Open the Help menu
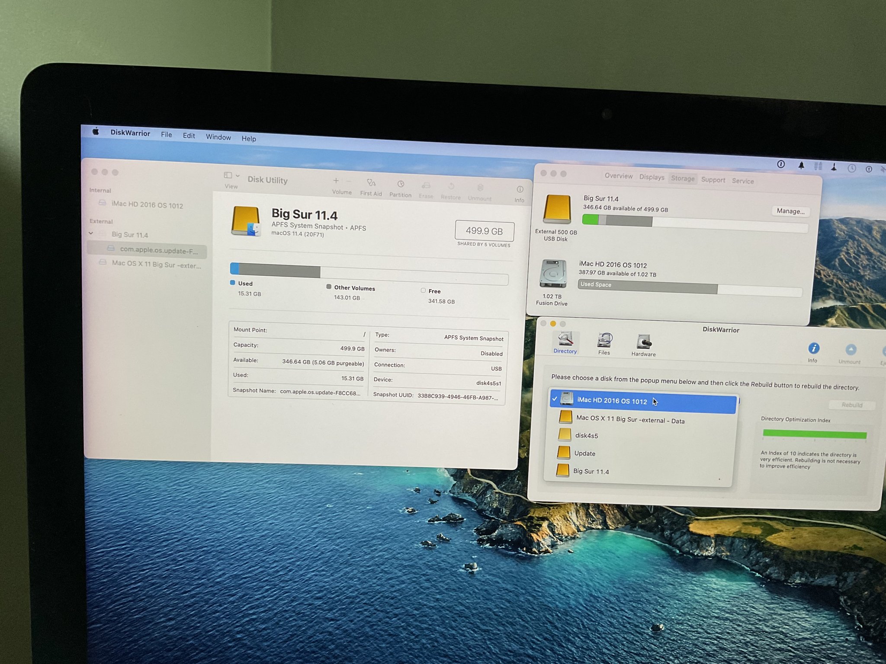The width and height of the screenshot is (886, 664). click(x=249, y=139)
